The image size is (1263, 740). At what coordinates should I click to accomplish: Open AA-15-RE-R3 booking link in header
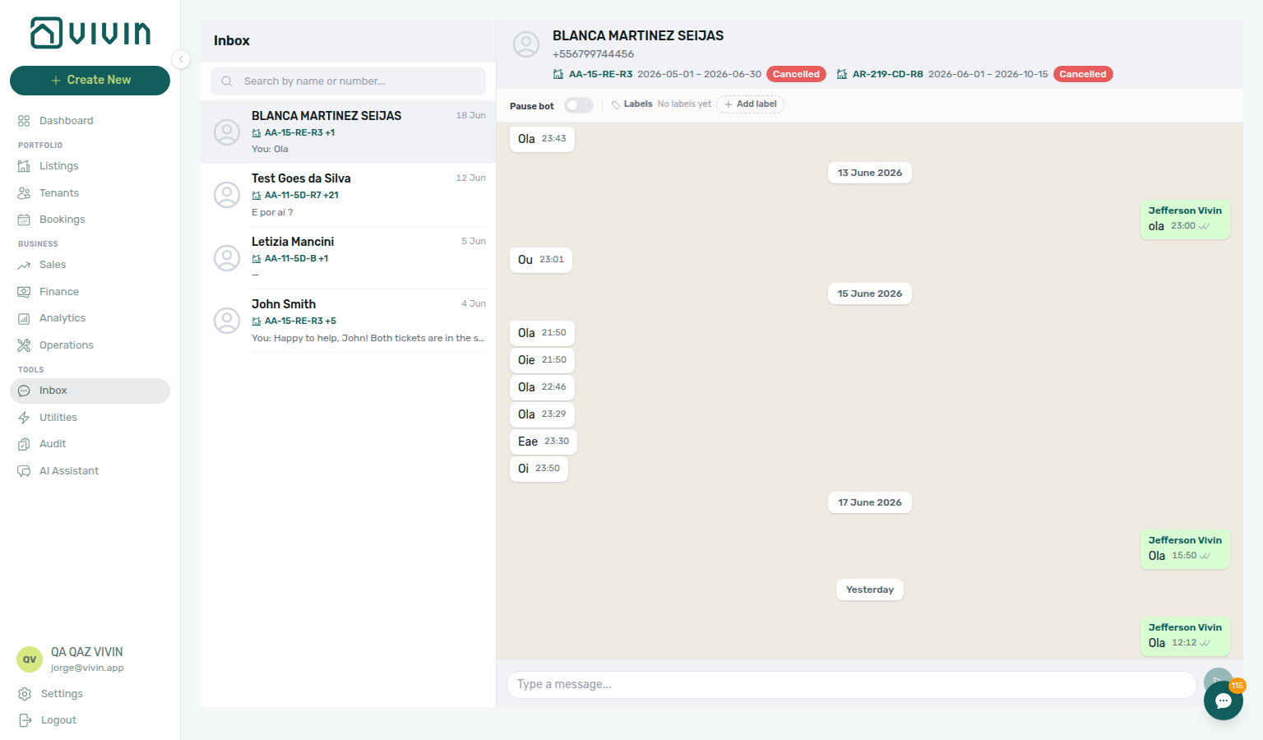pyautogui.click(x=600, y=74)
